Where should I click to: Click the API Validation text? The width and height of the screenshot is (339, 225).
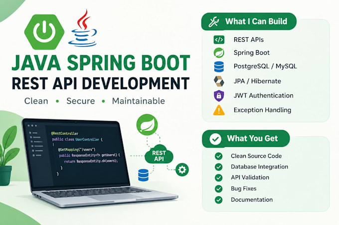[250, 178]
